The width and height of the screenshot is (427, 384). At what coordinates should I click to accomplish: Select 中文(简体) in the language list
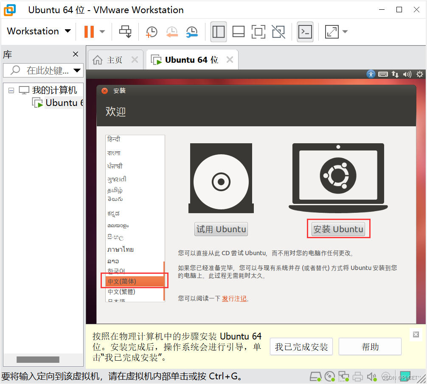coord(135,281)
